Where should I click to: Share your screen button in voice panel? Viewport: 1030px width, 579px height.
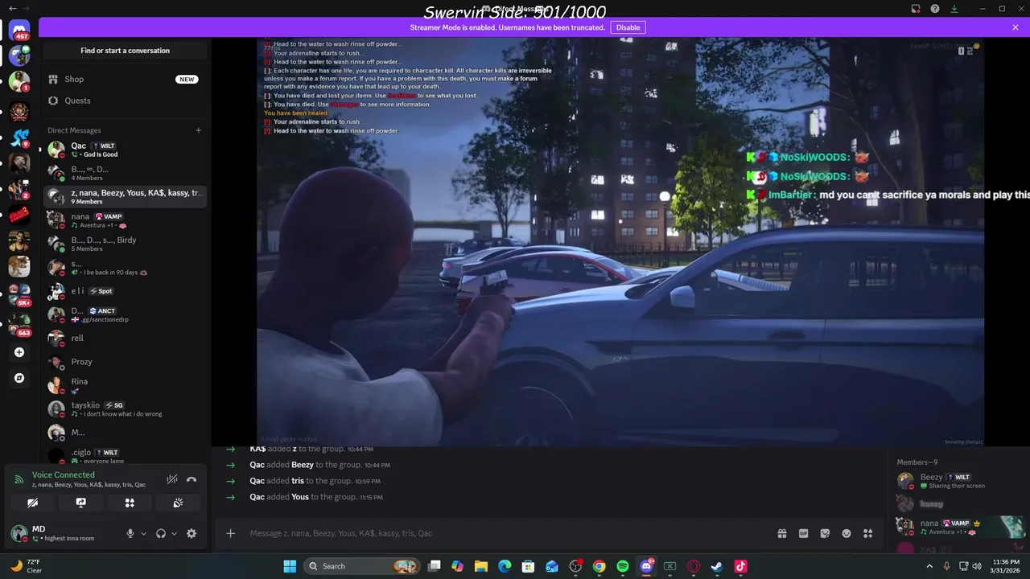click(80, 503)
